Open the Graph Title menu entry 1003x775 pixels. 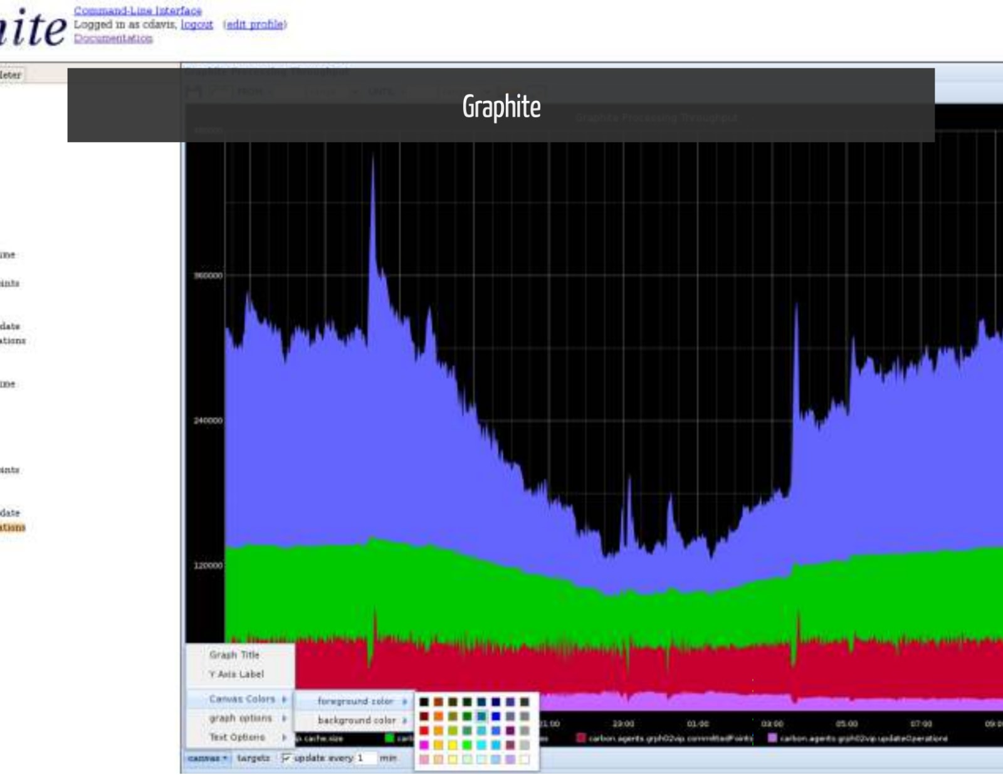click(240, 655)
